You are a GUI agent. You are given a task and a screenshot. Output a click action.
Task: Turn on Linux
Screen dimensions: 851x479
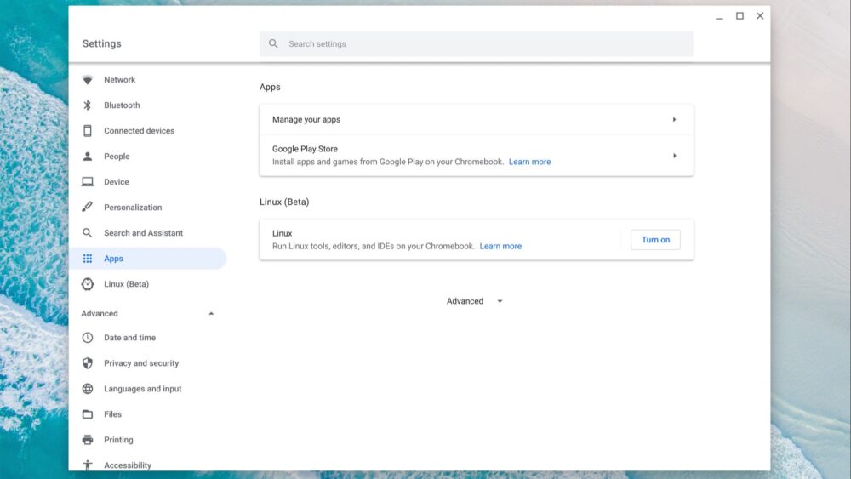tap(655, 240)
